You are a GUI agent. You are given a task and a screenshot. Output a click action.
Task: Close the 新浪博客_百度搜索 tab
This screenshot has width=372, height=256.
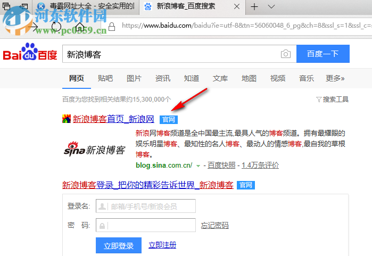237,6
